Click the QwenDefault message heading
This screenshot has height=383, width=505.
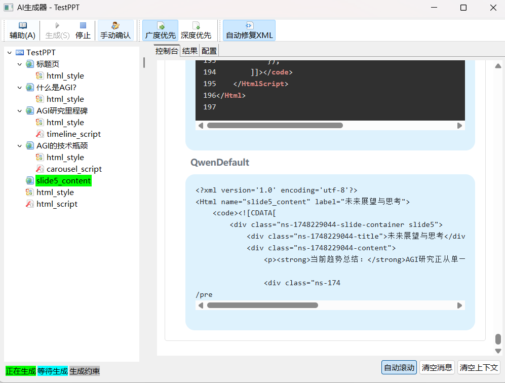coord(220,162)
